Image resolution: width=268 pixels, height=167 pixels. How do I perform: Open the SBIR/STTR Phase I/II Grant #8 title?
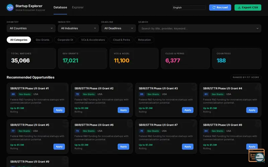click(x=222, y=125)
